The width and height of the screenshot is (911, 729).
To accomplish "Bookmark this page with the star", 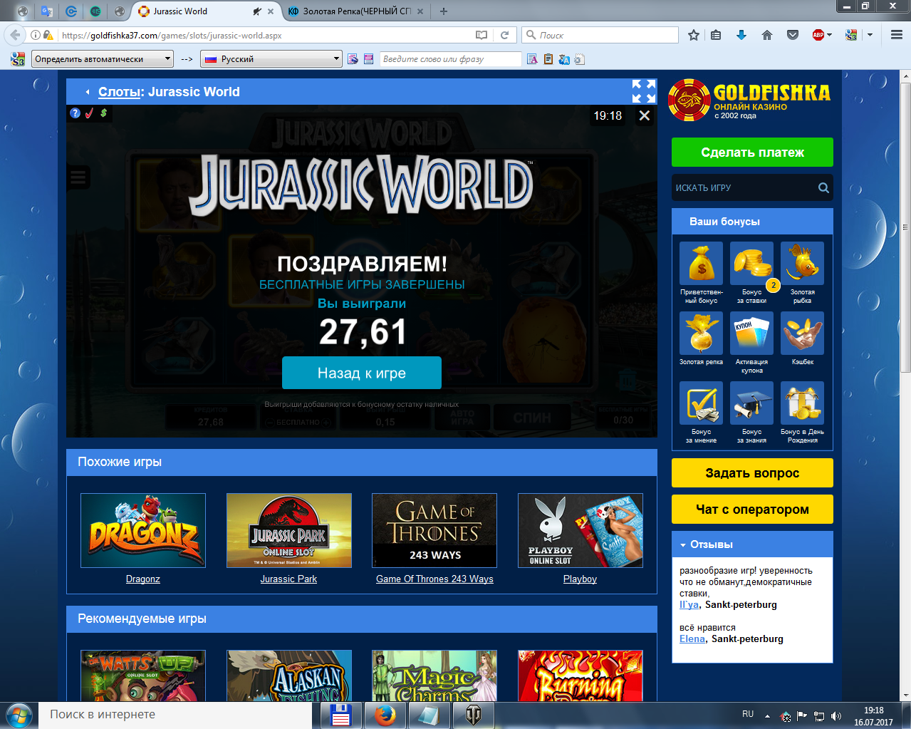I will coord(694,35).
